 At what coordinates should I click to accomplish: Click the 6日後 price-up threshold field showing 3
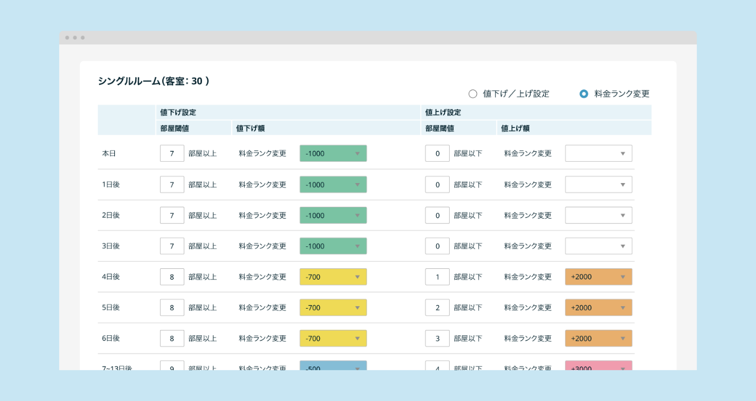[x=437, y=338]
